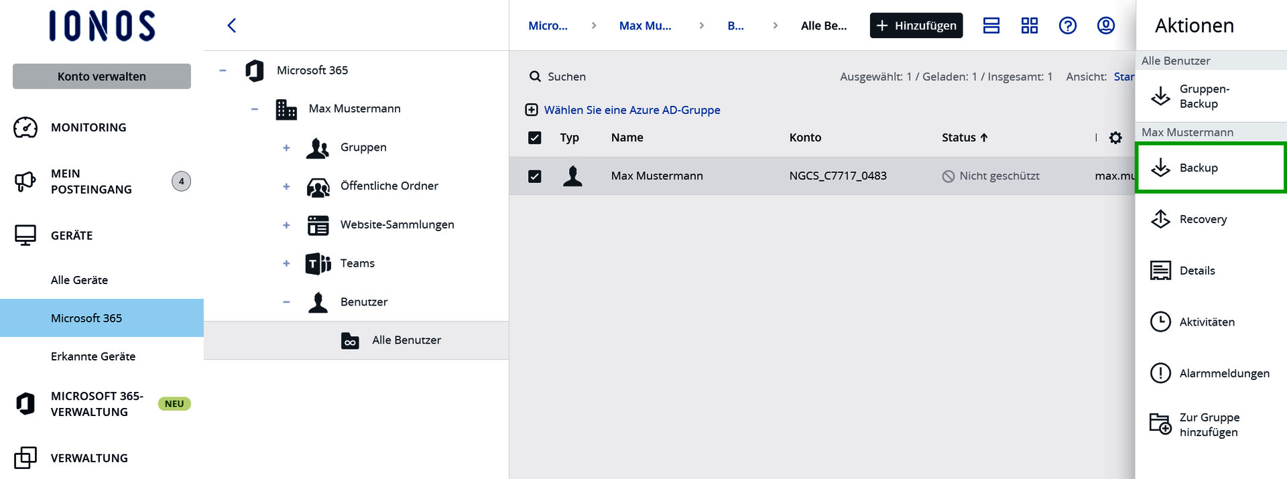Collapse the Microsoft 365 tree node
Image resolution: width=1287 pixels, height=479 pixels.
pyautogui.click(x=223, y=70)
